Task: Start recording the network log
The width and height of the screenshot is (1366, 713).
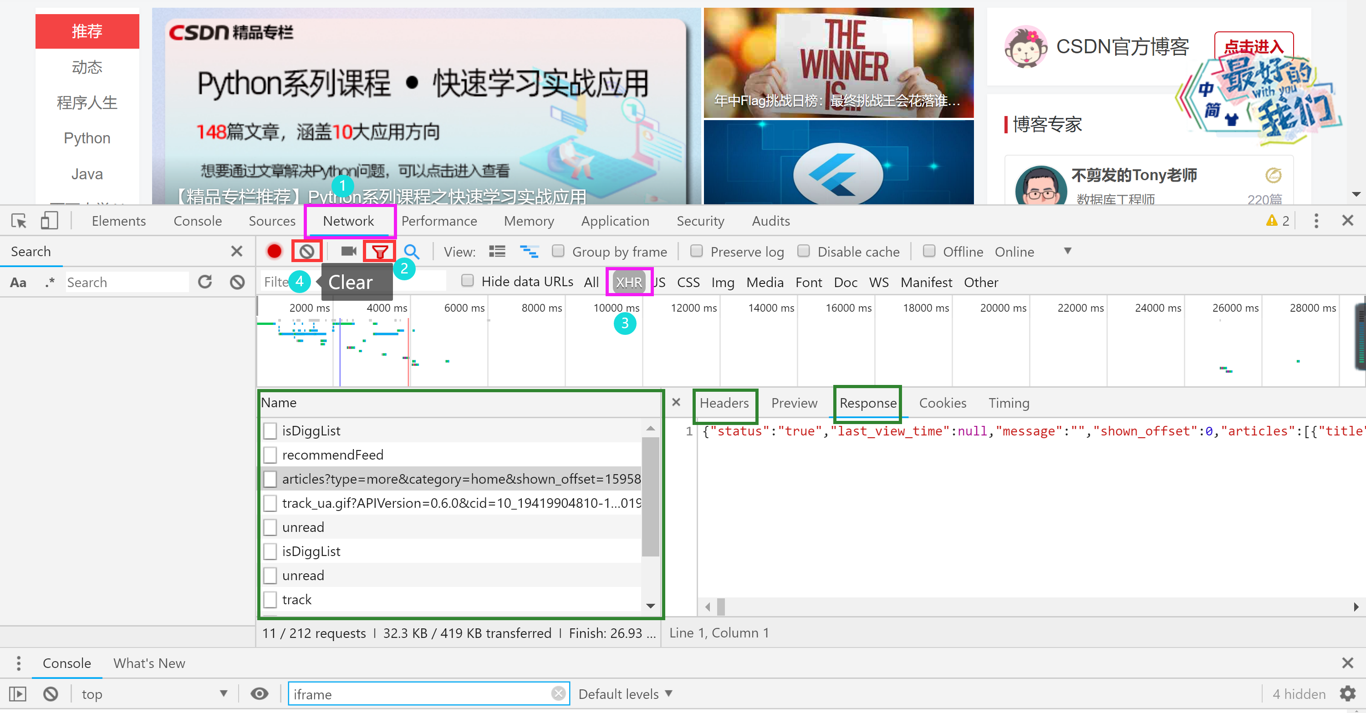Action: (x=274, y=251)
